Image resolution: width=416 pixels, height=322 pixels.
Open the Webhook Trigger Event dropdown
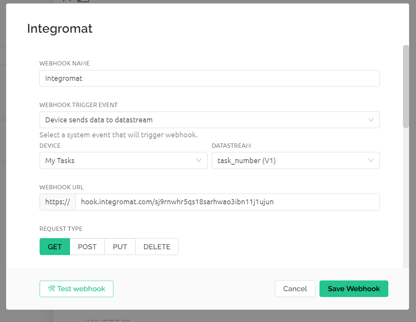tap(209, 120)
